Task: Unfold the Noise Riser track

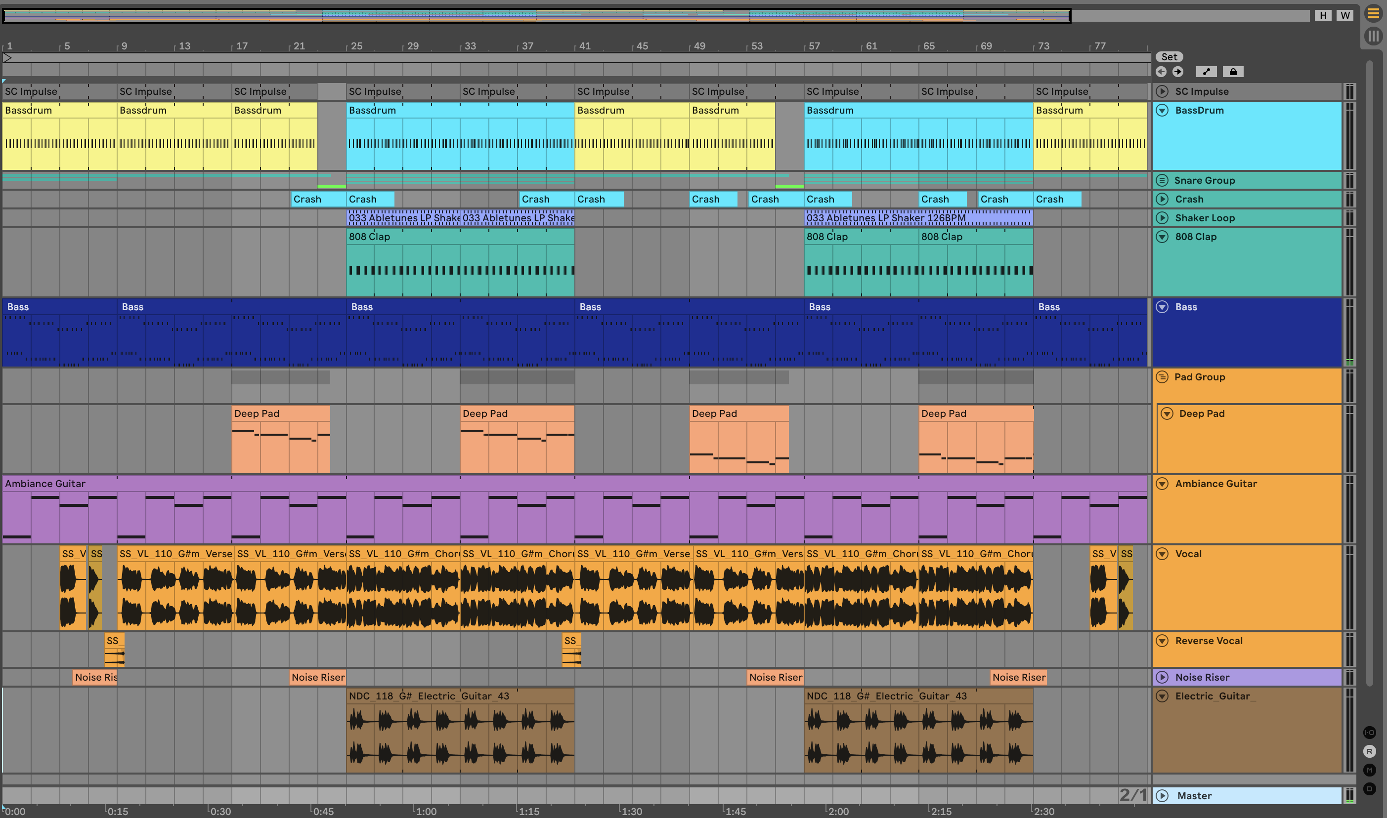Action: [x=1162, y=677]
